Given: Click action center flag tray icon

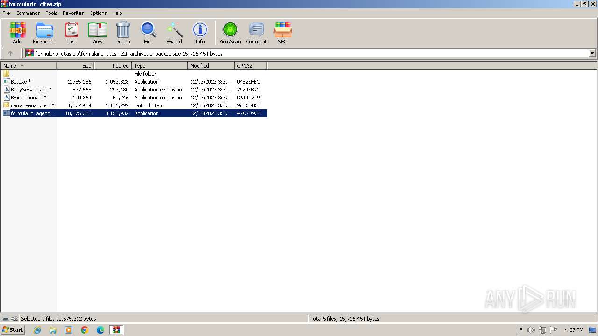Looking at the screenshot, I should pos(554,330).
